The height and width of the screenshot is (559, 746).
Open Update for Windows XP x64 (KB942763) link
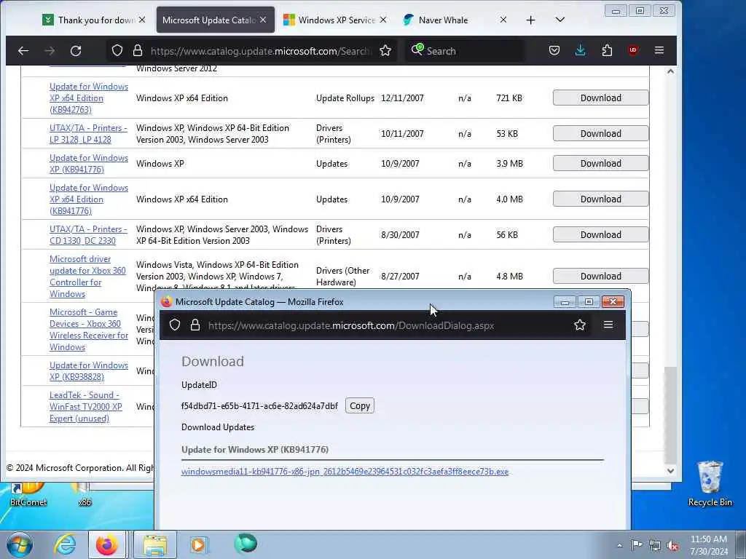click(88, 98)
